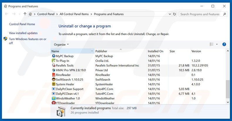The image size is (232, 121).
Task: Refresh the Programs and Features list
Action: (x=175, y=14)
